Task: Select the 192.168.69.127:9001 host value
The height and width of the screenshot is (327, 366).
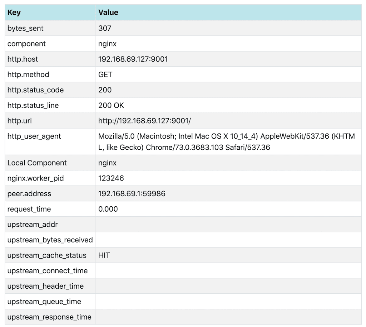Action: (x=133, y=59)
